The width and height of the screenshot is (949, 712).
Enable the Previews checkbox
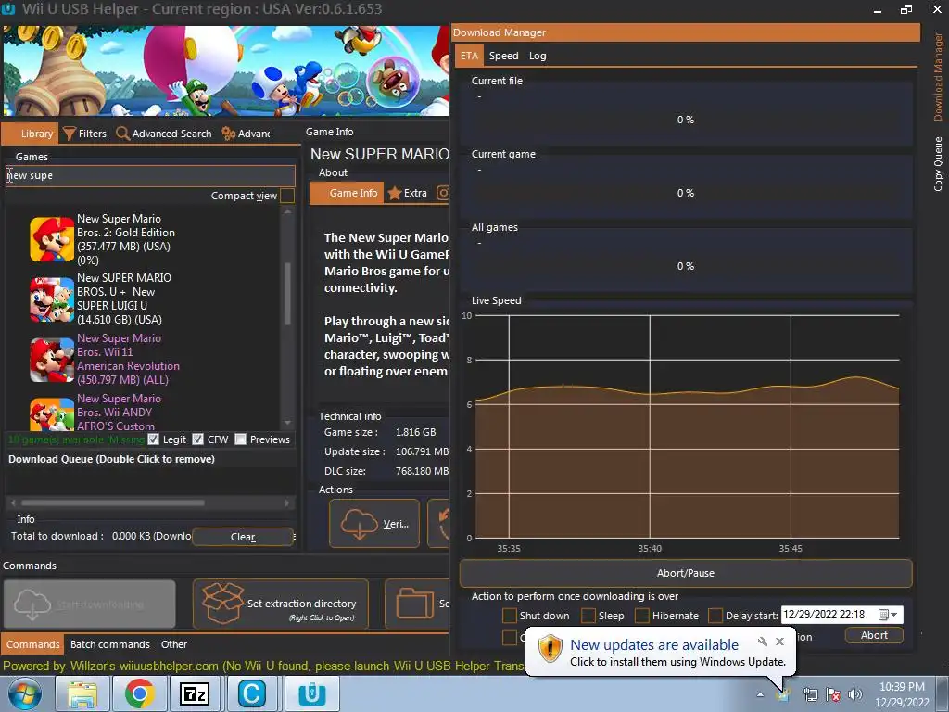coord(240,439)
